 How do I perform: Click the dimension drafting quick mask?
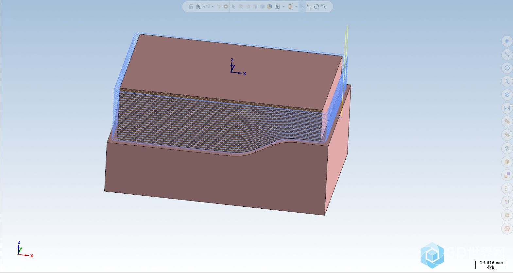(507, 108)
